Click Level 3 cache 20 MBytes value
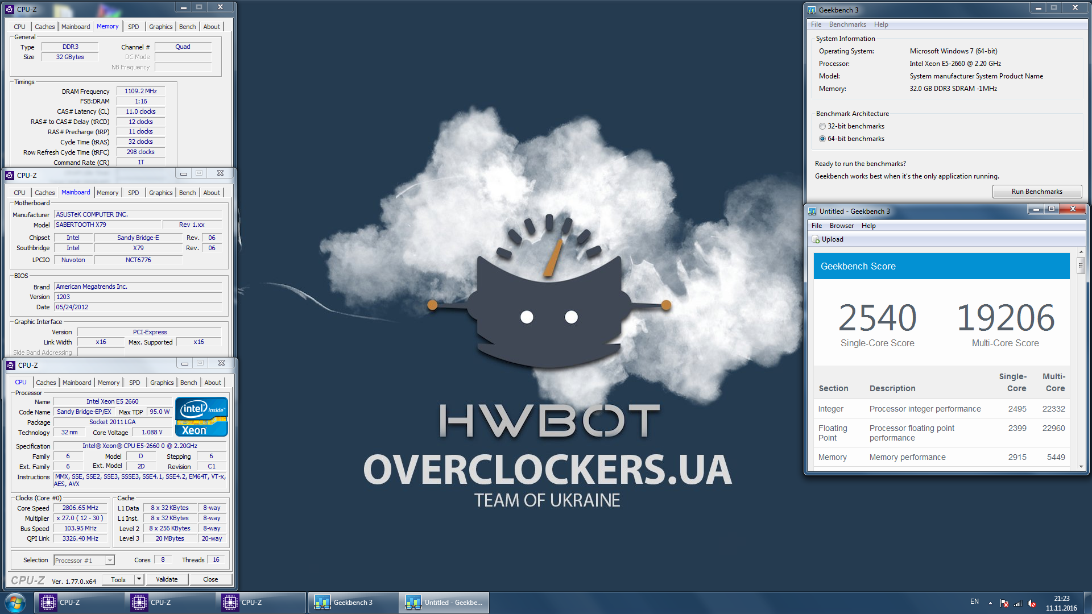This screenshot has height=614, width=1092. click(x=170, y=538)
